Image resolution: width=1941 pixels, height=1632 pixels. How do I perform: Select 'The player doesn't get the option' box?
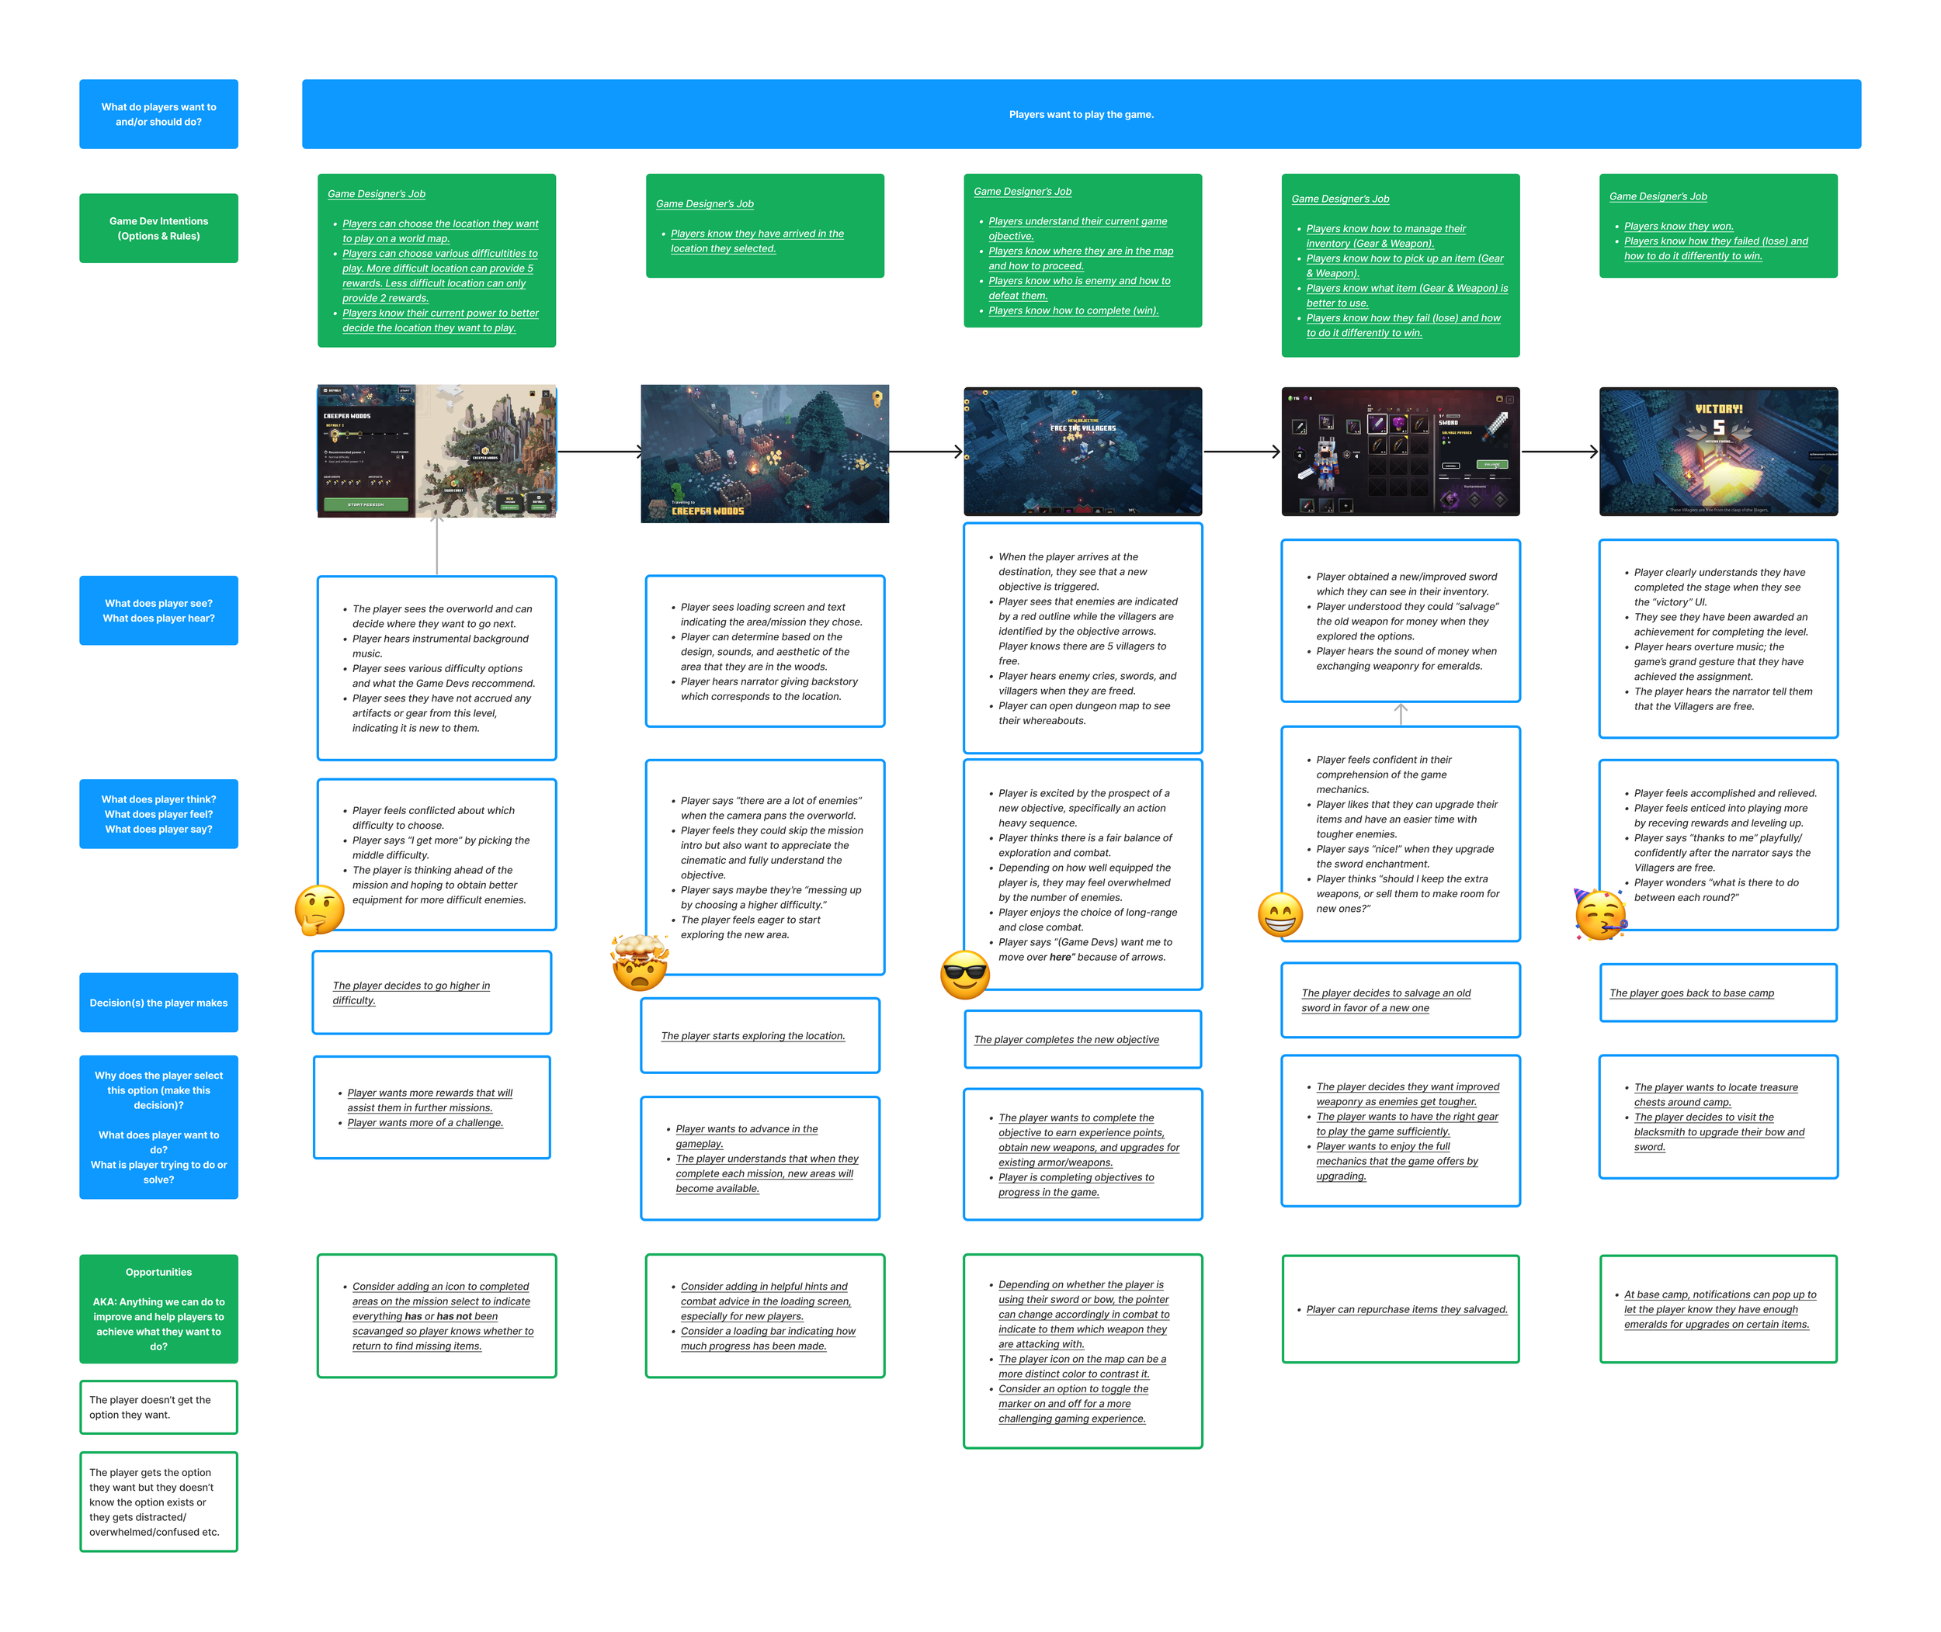158,1407
